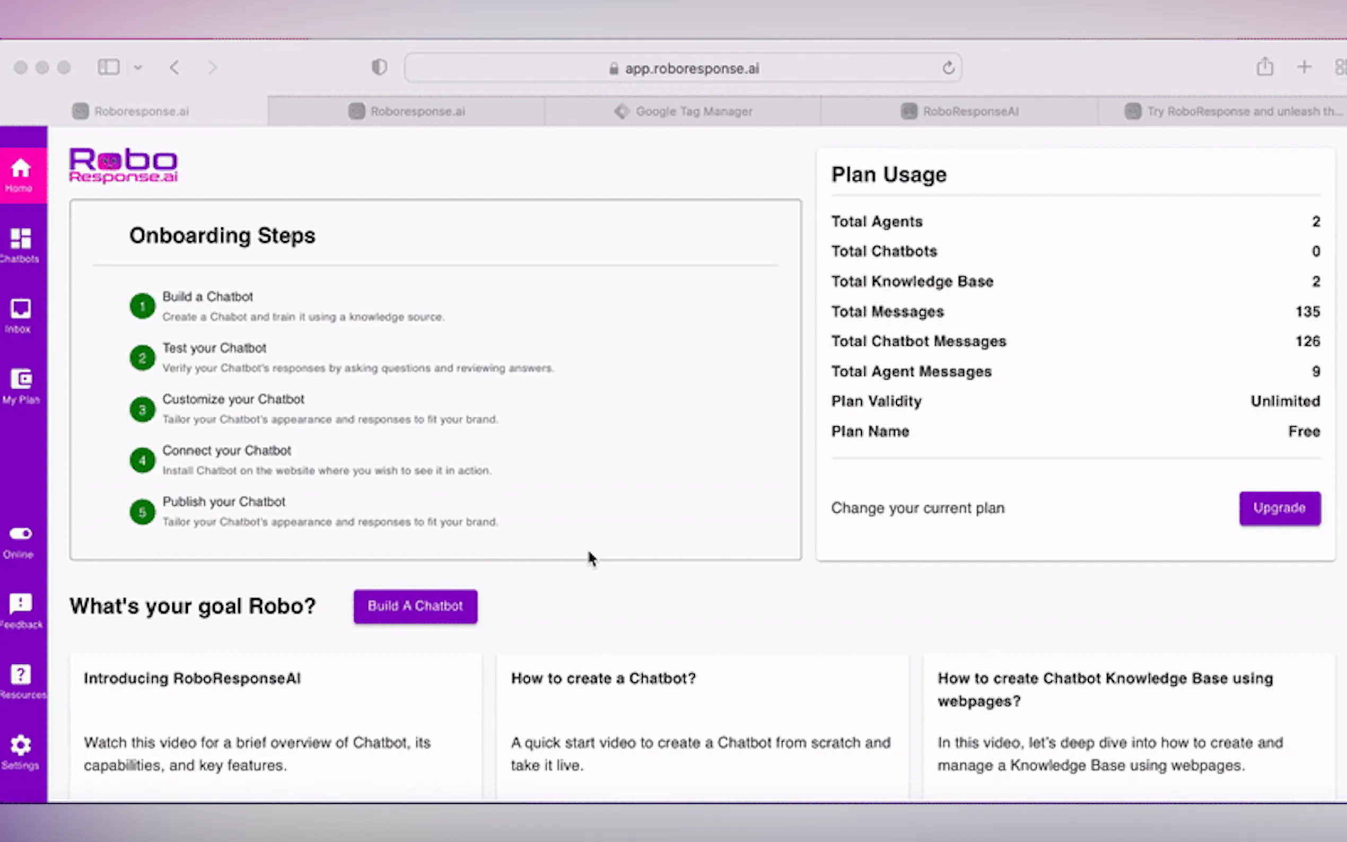Click the Total Knowledge Base label
Viewport: 1347px width, 842px height.
[x=912, y=281]
